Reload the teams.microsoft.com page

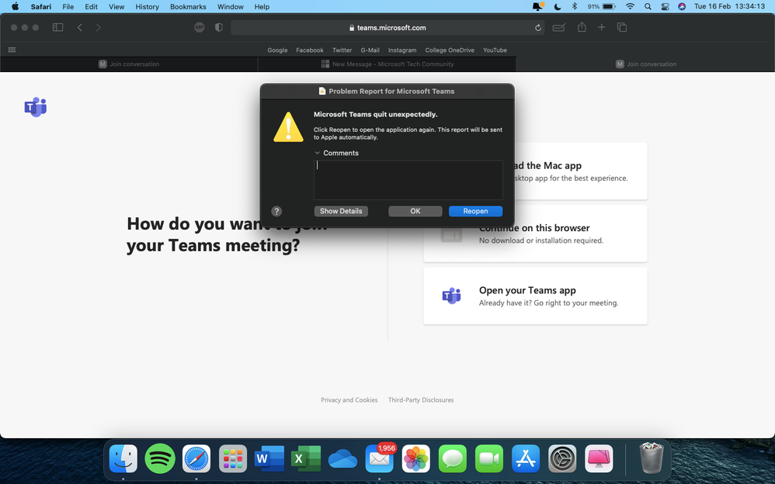pyautogui.click(x=537, y=28)
